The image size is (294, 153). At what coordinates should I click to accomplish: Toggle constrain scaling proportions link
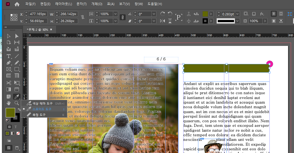click(123, 18)
